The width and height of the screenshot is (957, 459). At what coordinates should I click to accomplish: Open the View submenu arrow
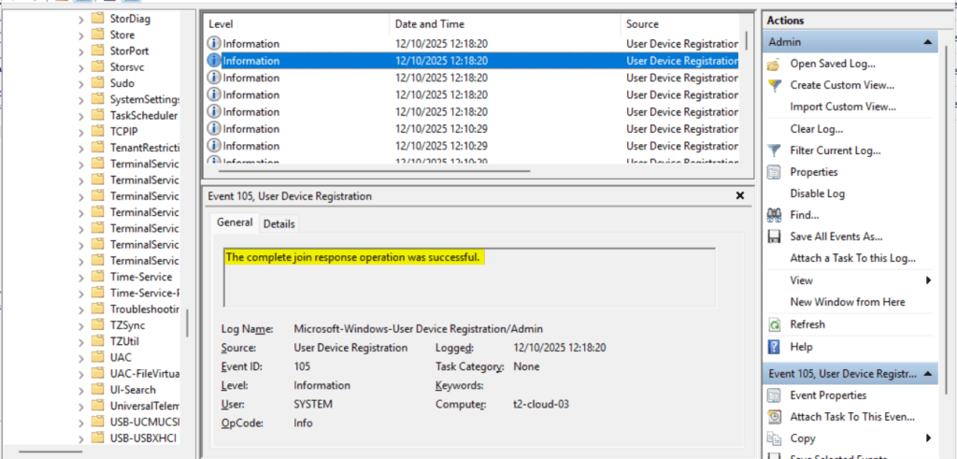(928, 280)
